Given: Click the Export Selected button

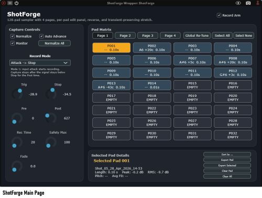Looking at the screenshot, I should click(227, 166).
